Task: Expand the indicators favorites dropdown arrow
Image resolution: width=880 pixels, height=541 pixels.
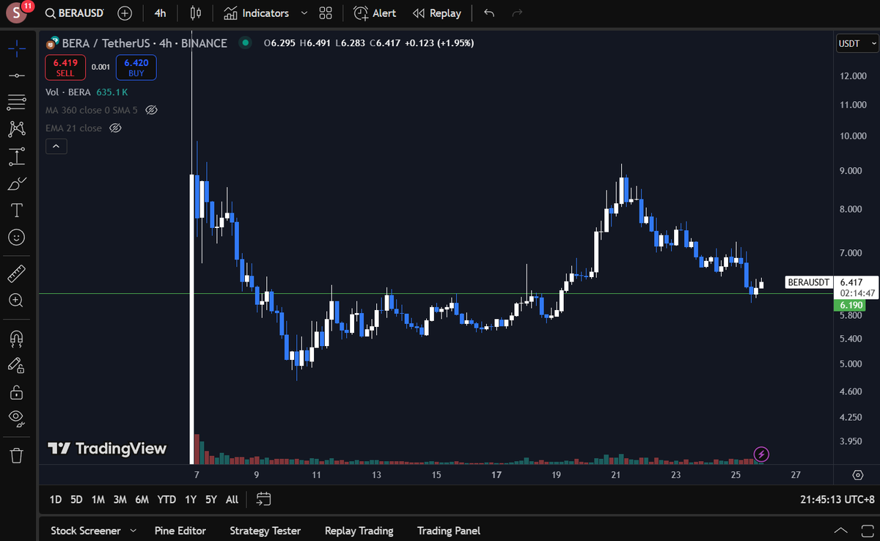Action: [x=304, y=13]
